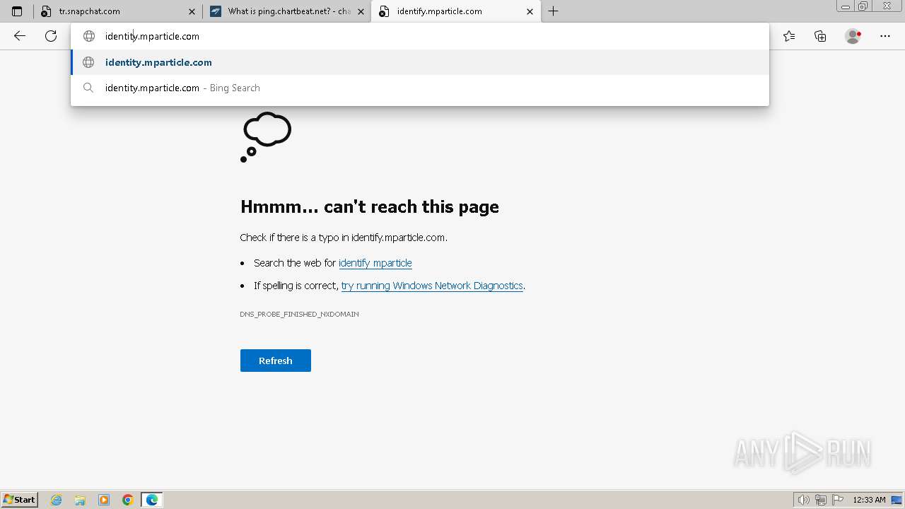Open the Action Center flag tray icon

[838, 500]
